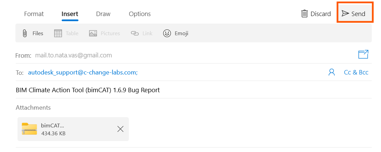Select the autodesk_support recipient address
The image size is (381, 152).
point(83,72)
